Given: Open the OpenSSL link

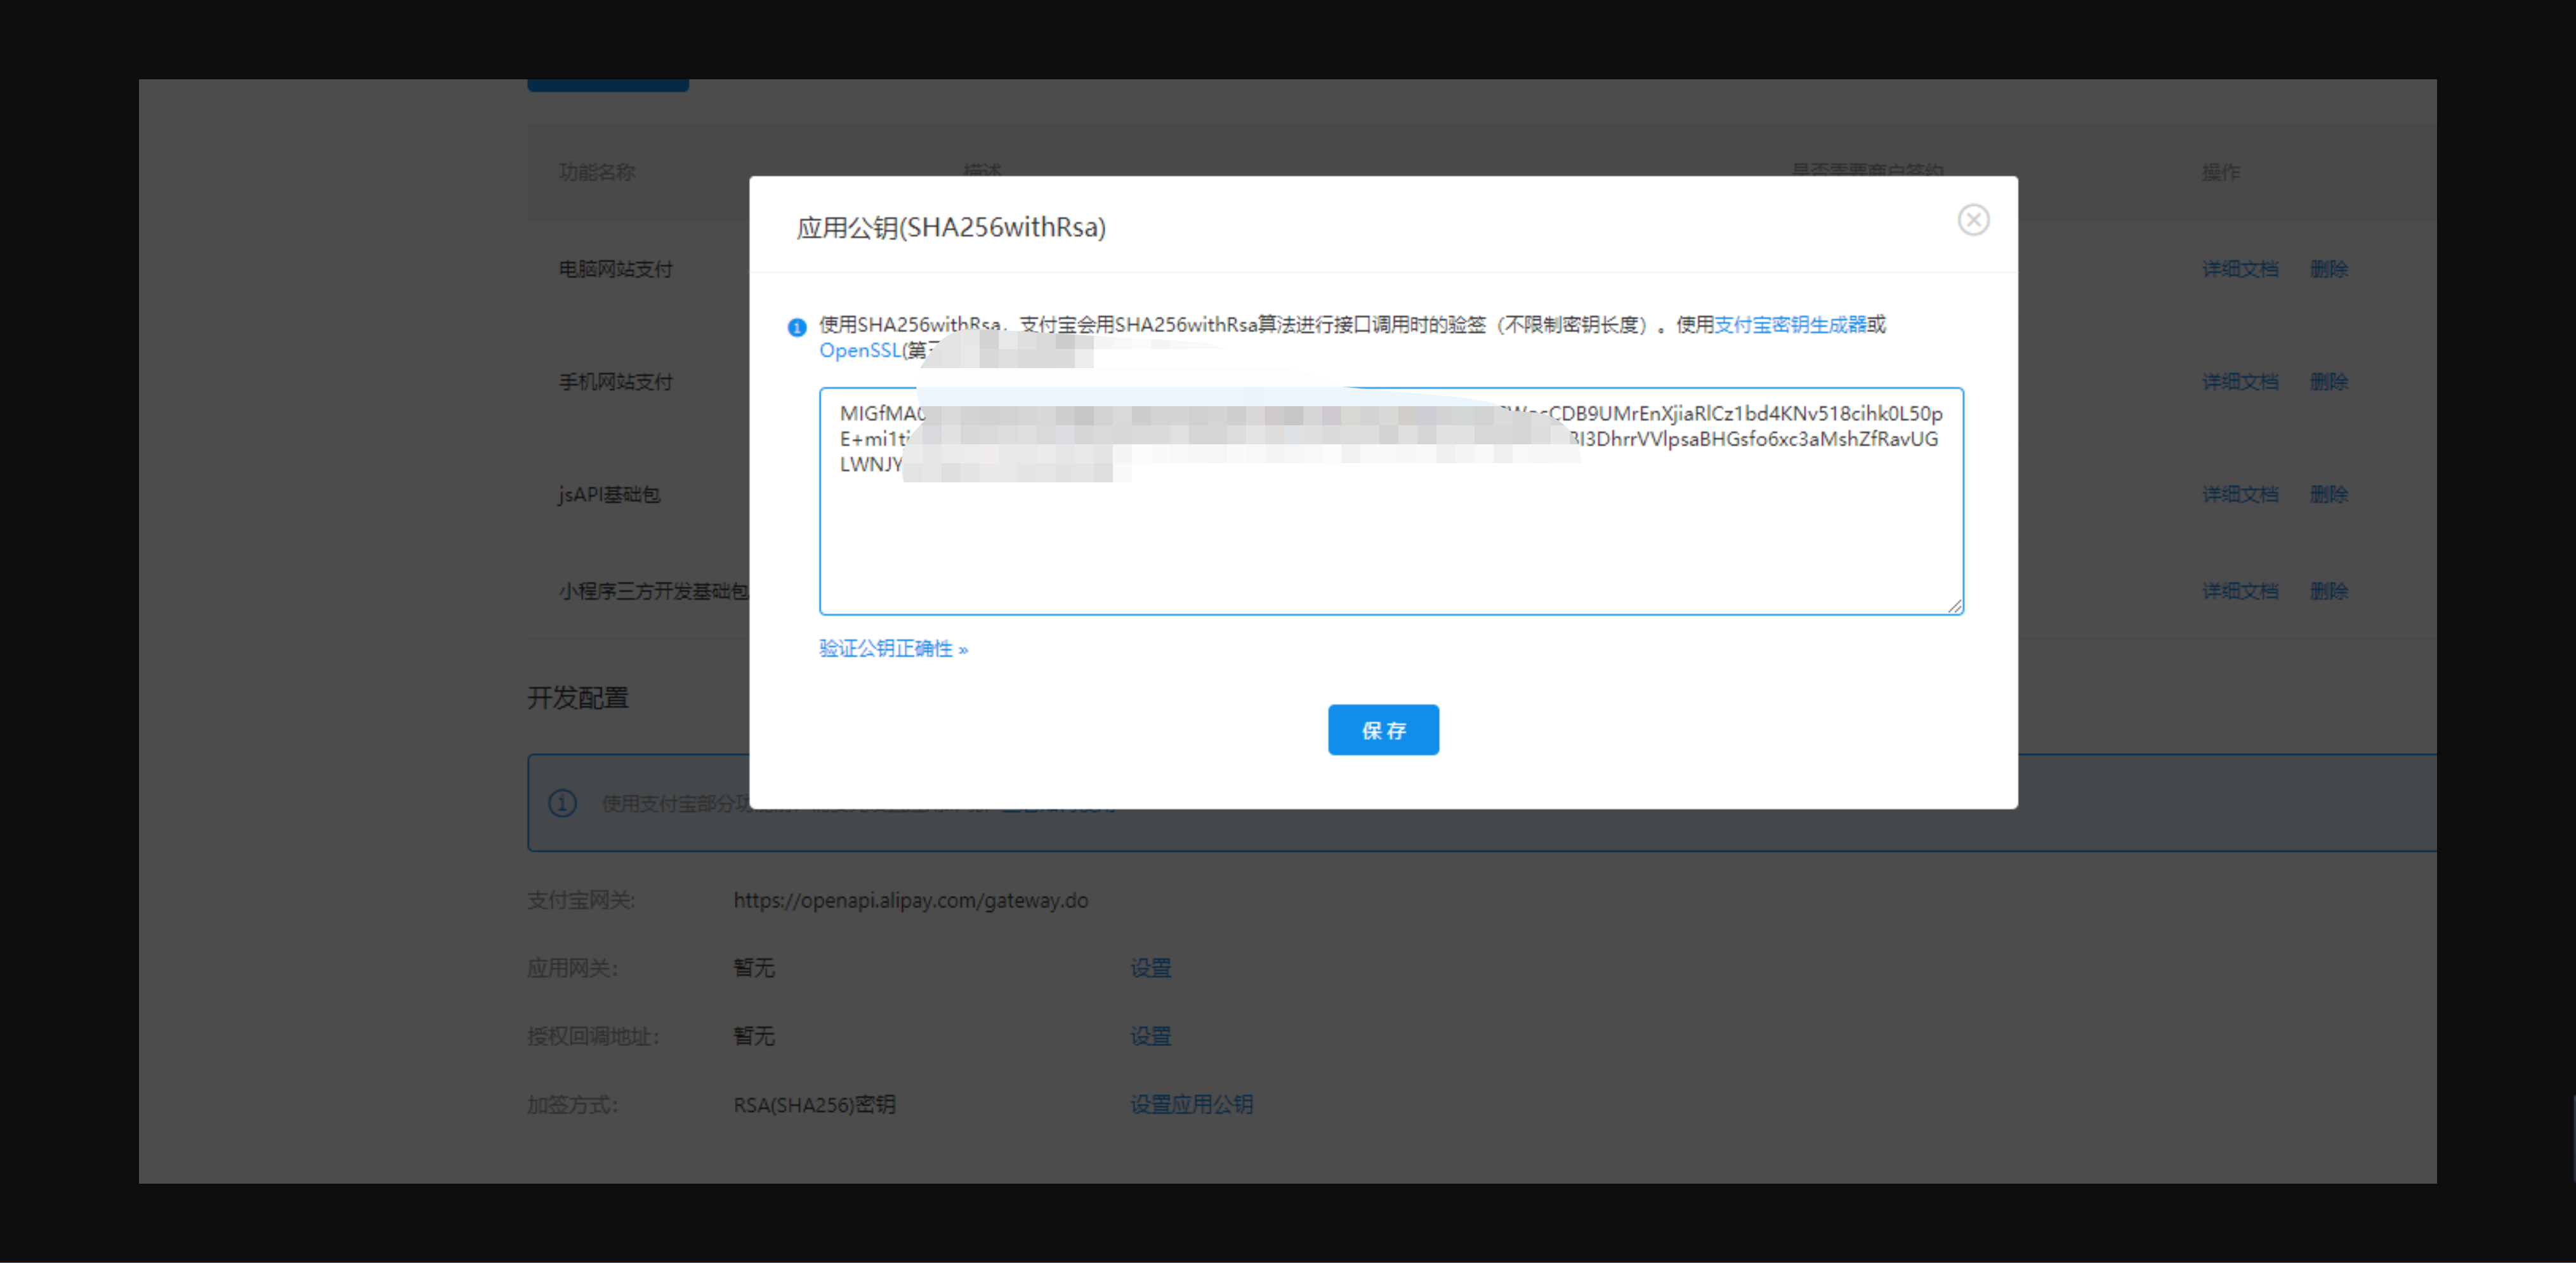Looking at the screenshot, I should (859, 351).
